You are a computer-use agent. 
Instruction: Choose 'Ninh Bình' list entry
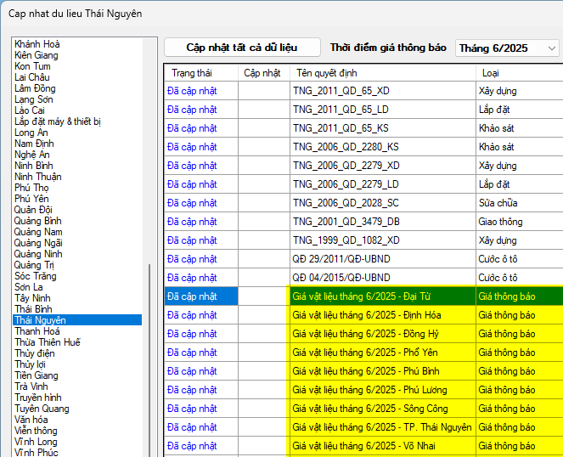click(33, 166)
